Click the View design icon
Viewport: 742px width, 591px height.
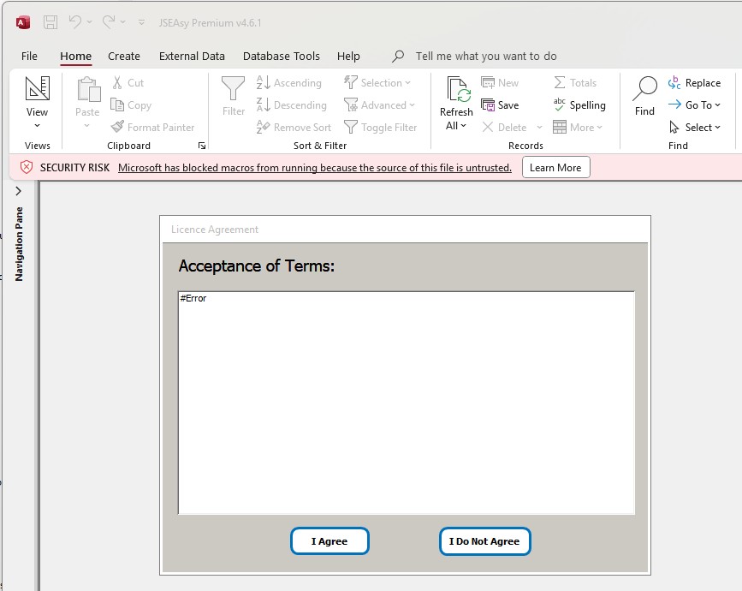coord(37,89)
